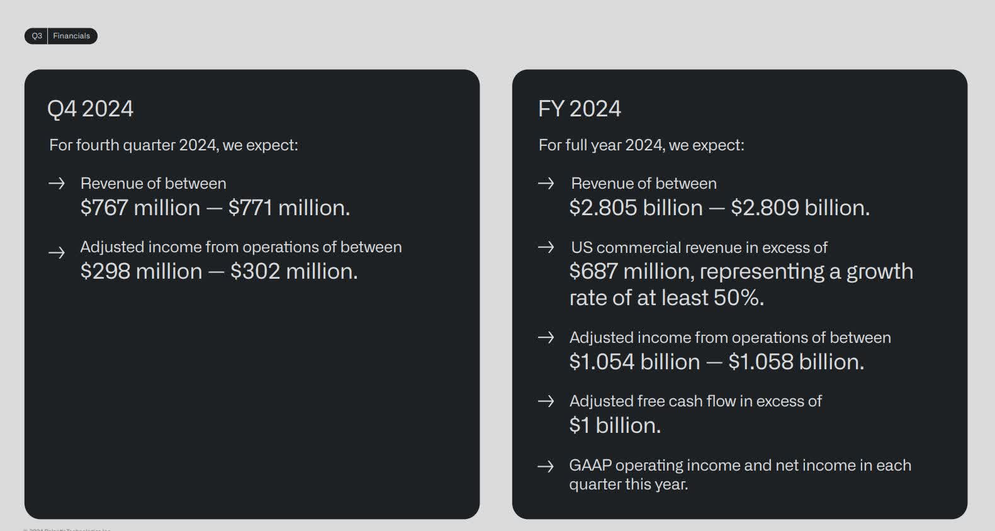995x531 pixels.
Task: Click the arrow beside GAAP operating income bullet
Action: click(x=546, y=466)
